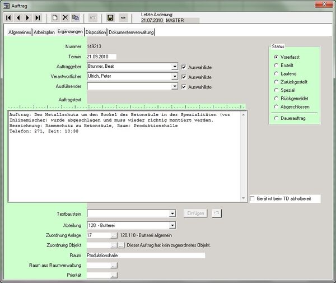
Task: Go to the next record
Action: point(28,18)
